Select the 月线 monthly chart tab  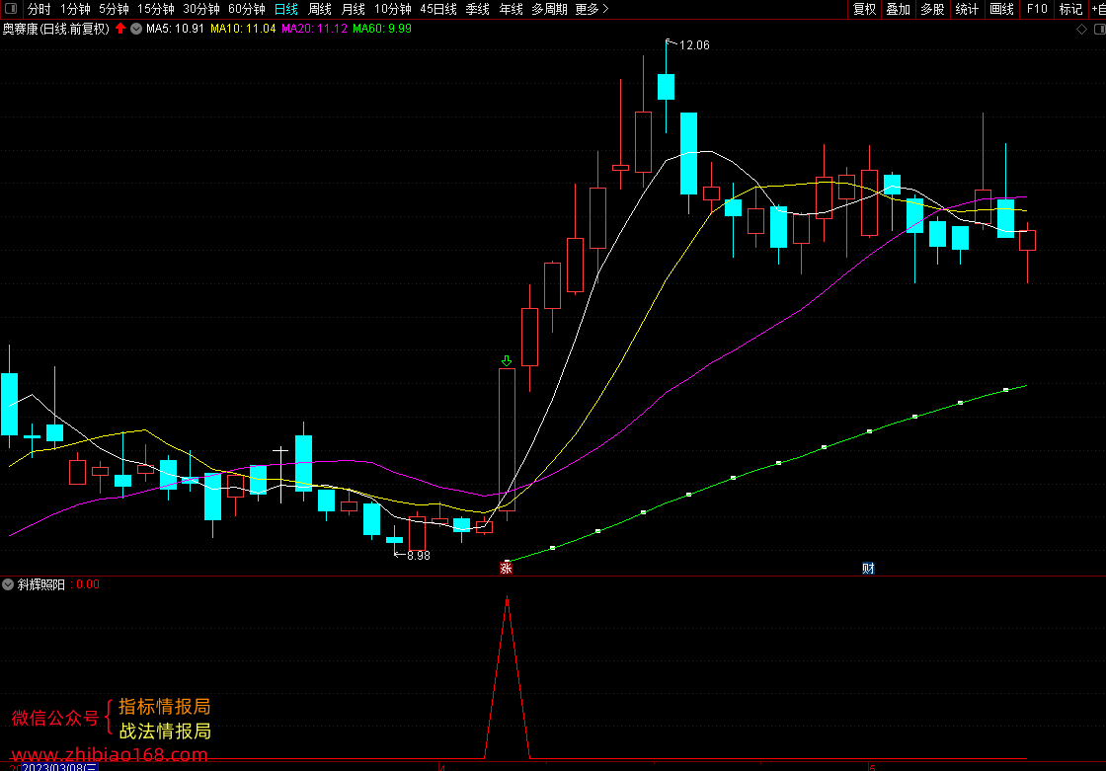tap(354, 9)
